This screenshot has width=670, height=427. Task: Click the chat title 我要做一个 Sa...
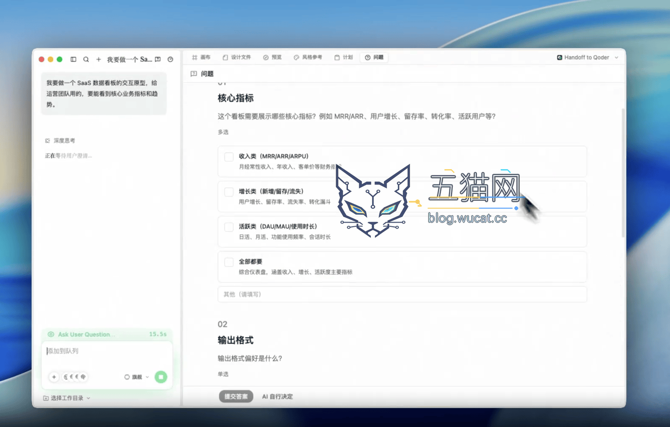tap(129, 59)
